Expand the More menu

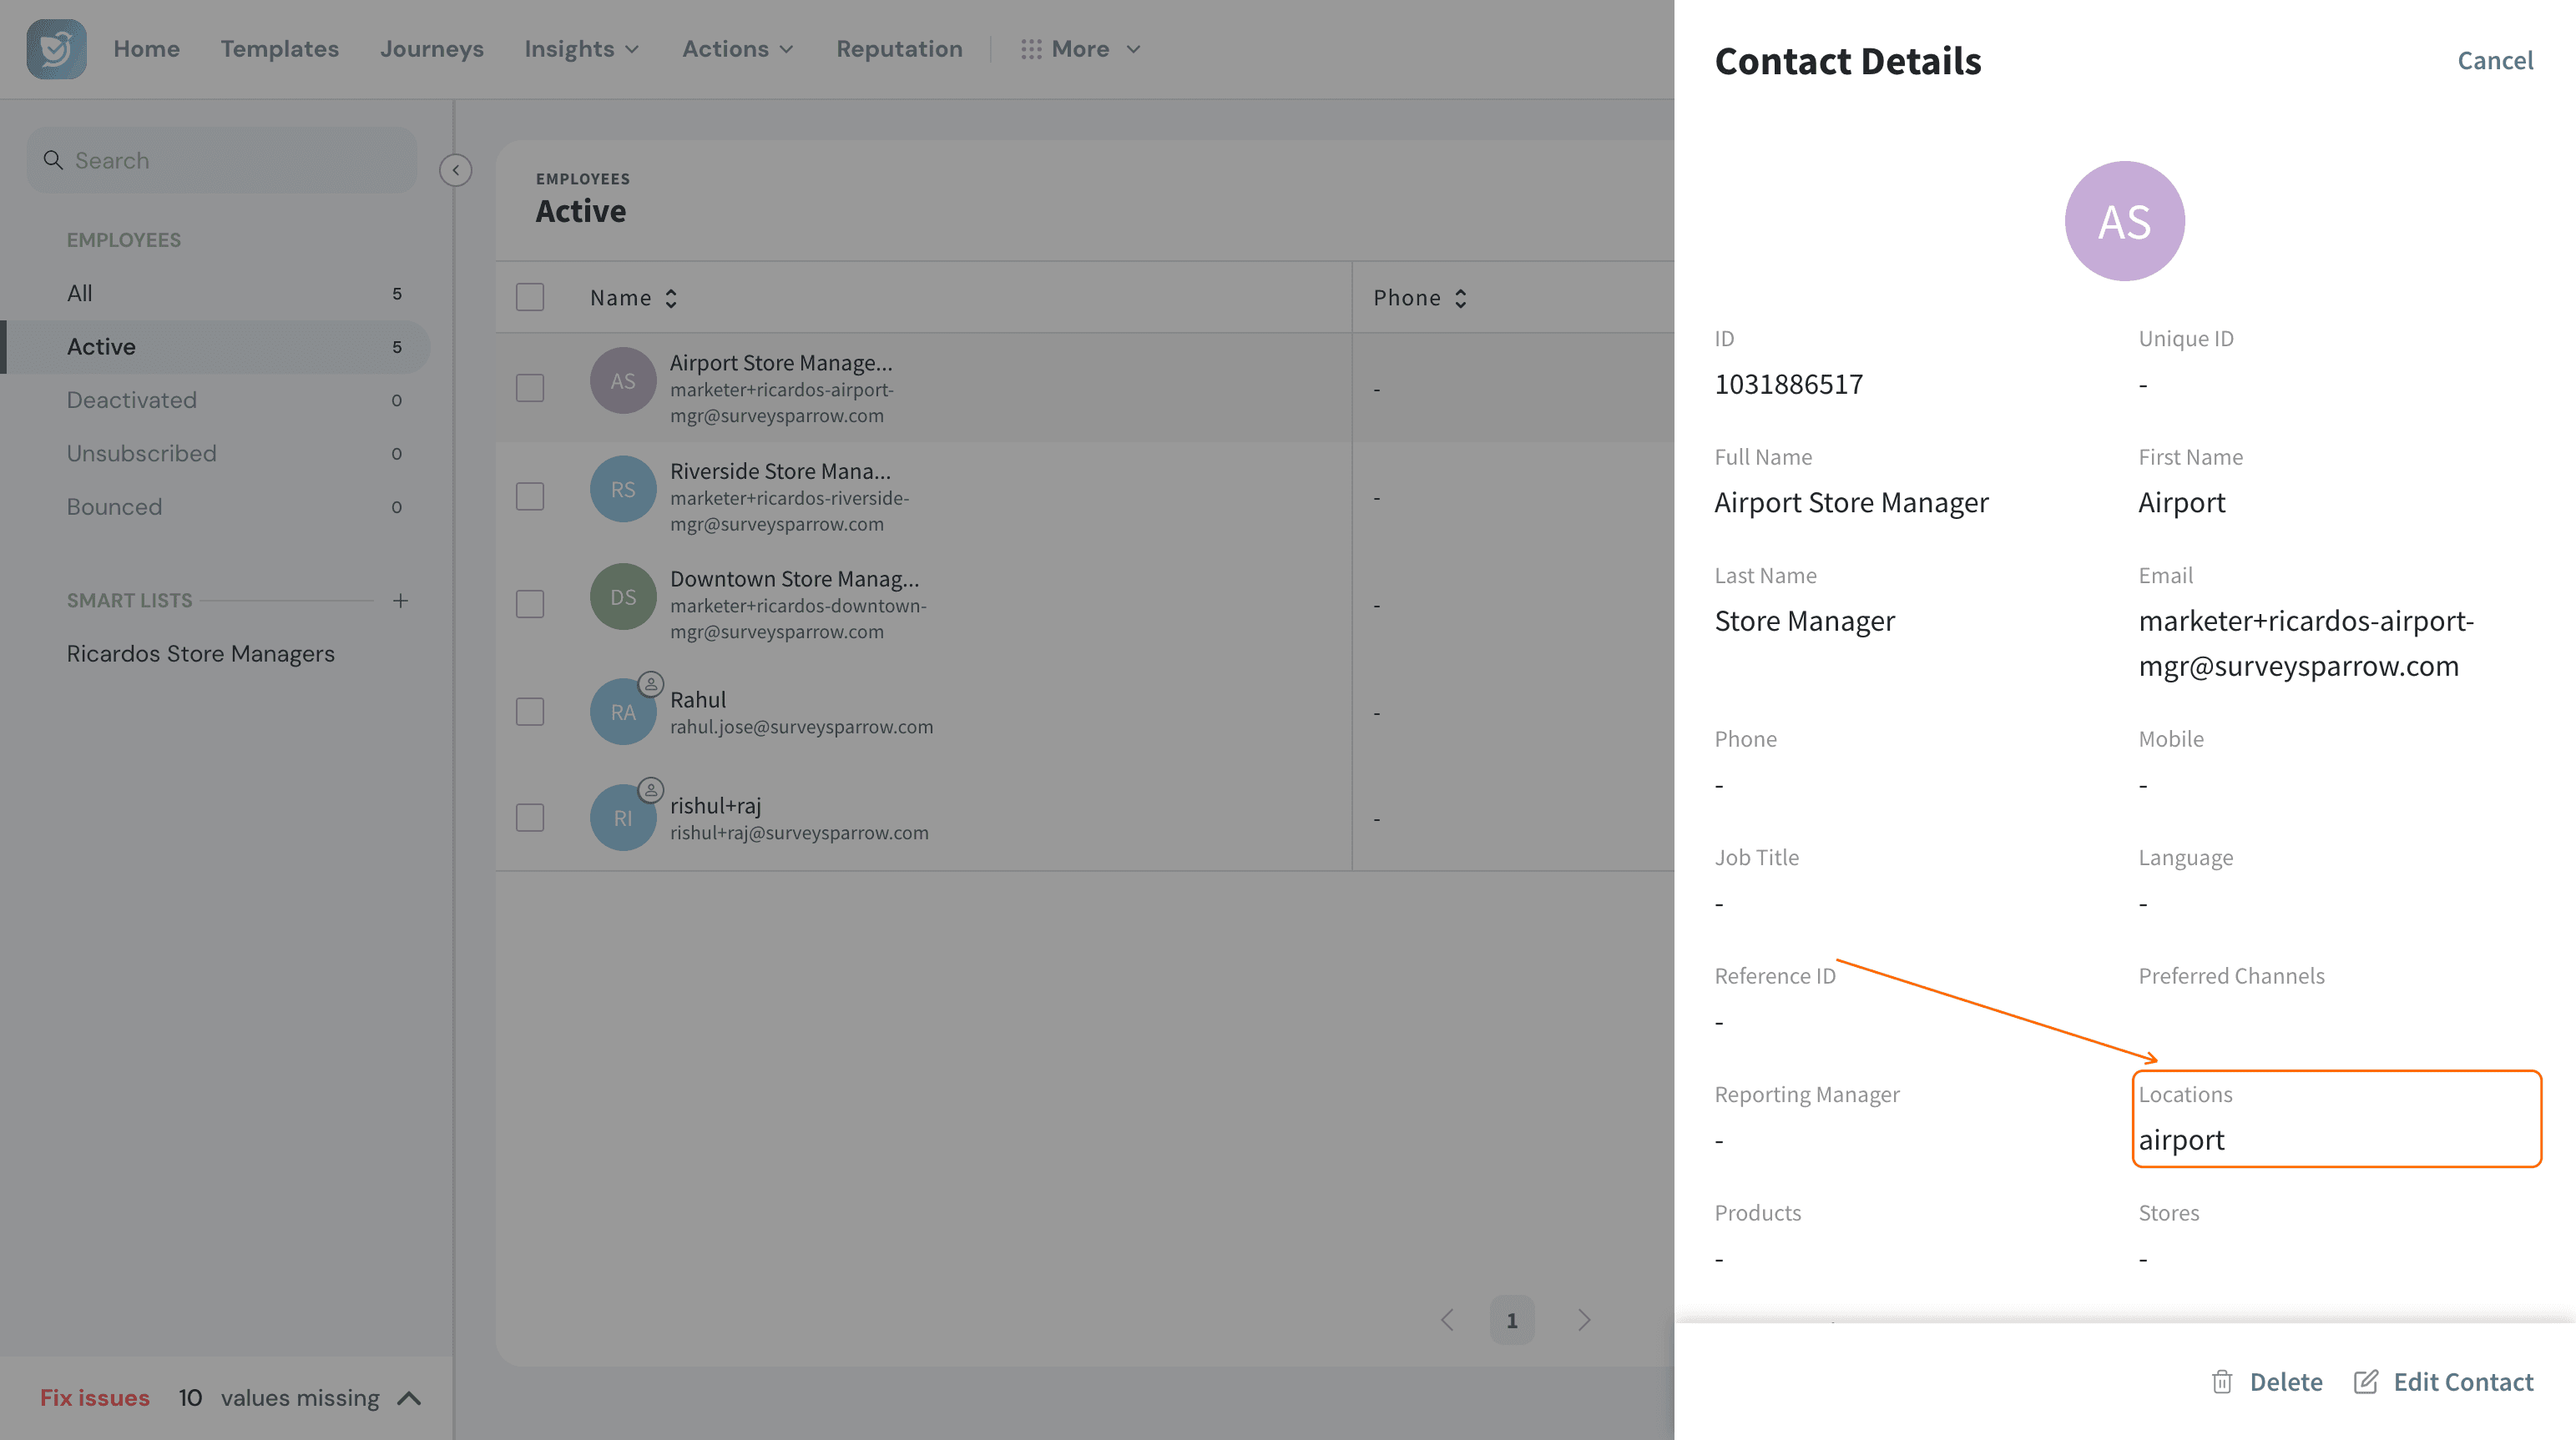1080,49
